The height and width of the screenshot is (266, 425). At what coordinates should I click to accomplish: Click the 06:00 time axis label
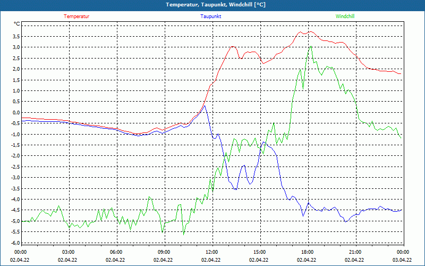point(116,252)
